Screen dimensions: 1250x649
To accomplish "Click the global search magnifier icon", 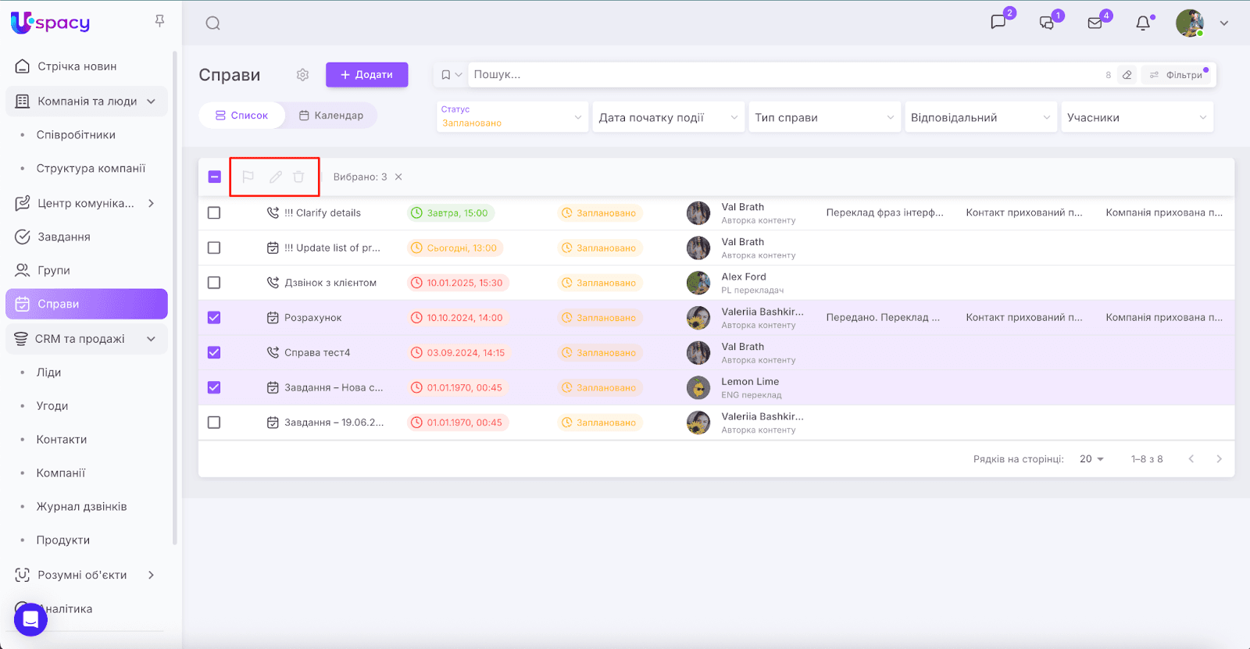I will pos(212,23).
